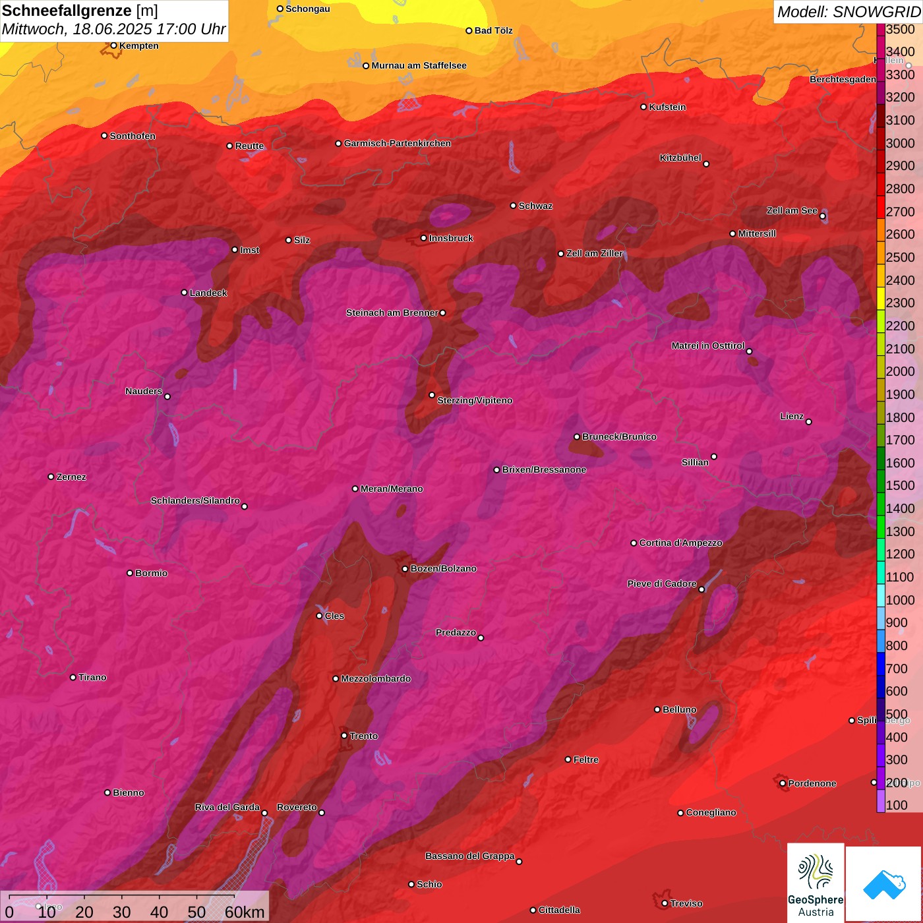Click the date Mittwoch, 18.06.2025 text
This screenshot has width=923, height=923.
[77, 30]
